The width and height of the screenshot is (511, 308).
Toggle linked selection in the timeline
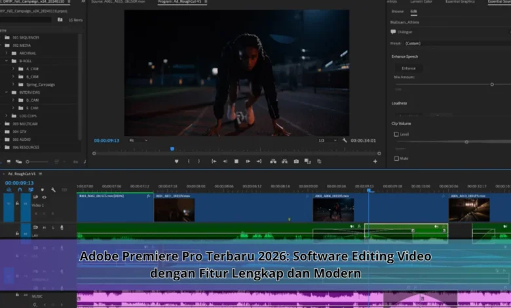31,189
